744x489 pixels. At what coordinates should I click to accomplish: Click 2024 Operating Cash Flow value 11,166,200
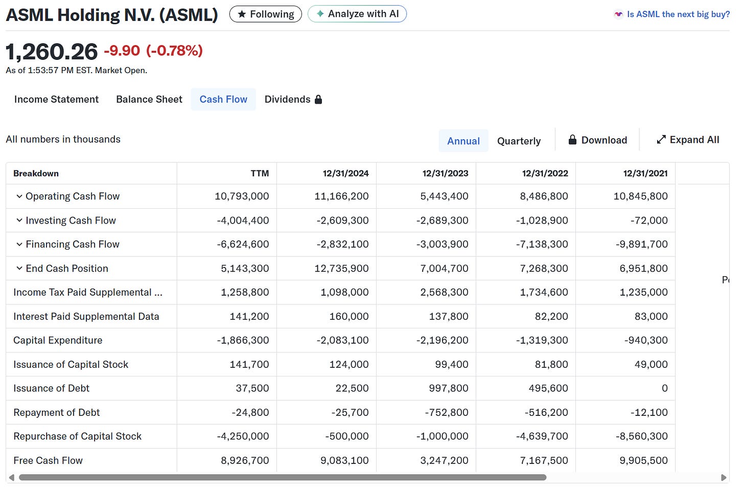pyautogui.click(x=341, y=196)
